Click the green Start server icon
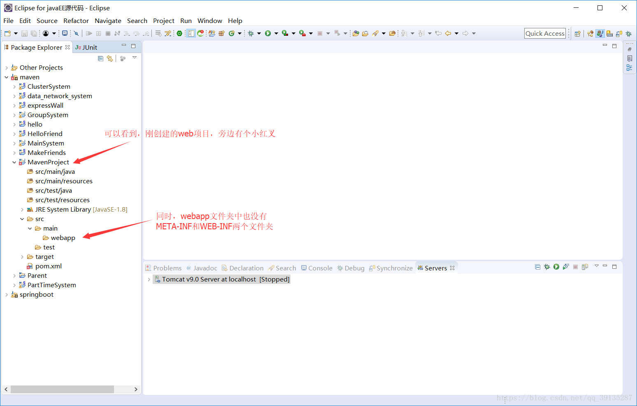Viewport: 637px width, 406px height. [x=556, y=267]
